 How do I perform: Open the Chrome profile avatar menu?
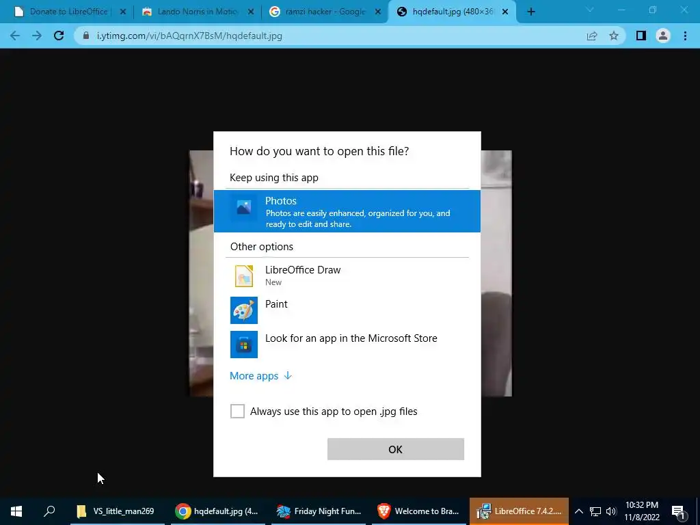[663, 36]
